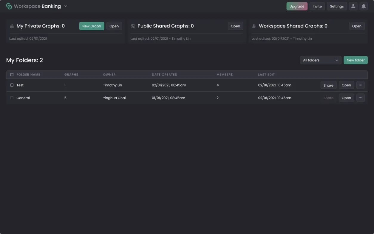The height and width of the screenshot is (234, 374).
Task: Open the user profile icon
Action: 353,6
